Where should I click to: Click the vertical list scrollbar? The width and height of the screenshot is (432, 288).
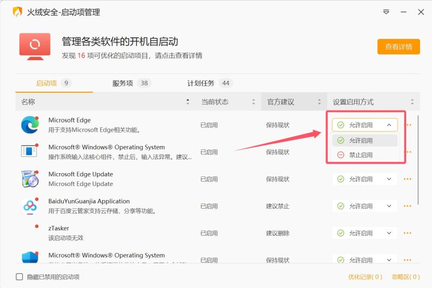(x=418, y=160)
